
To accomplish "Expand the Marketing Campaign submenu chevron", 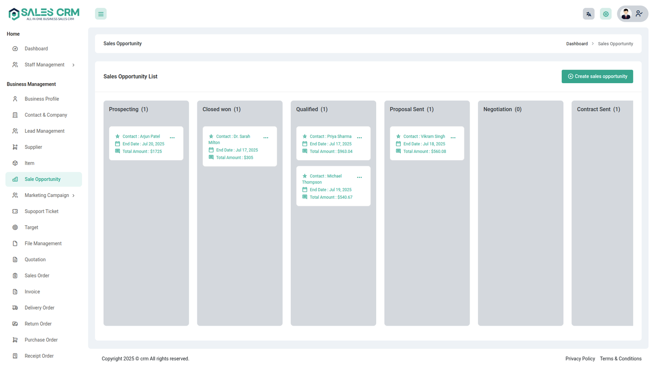I will tap(73, 196).
